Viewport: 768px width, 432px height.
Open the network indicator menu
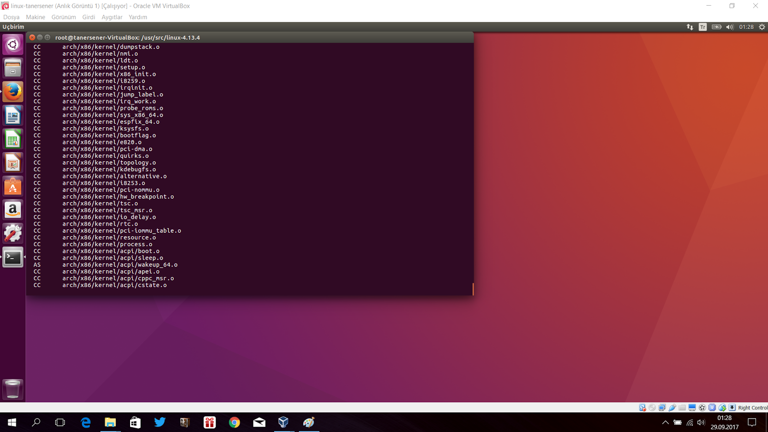[690, 27]
